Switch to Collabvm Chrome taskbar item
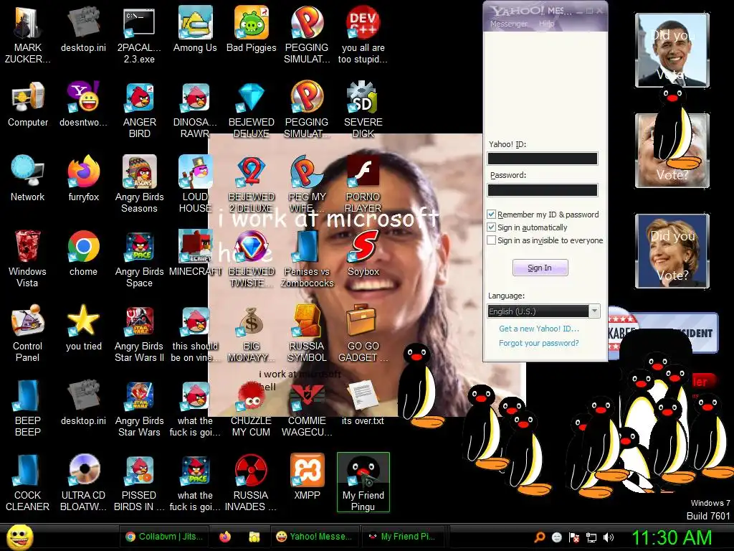The image size is (734, 551). [163, 537]
